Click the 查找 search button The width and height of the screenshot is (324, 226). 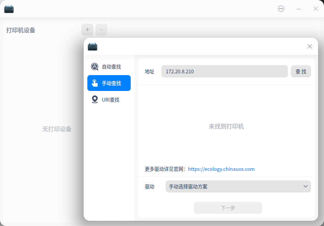tap(301, 71)
